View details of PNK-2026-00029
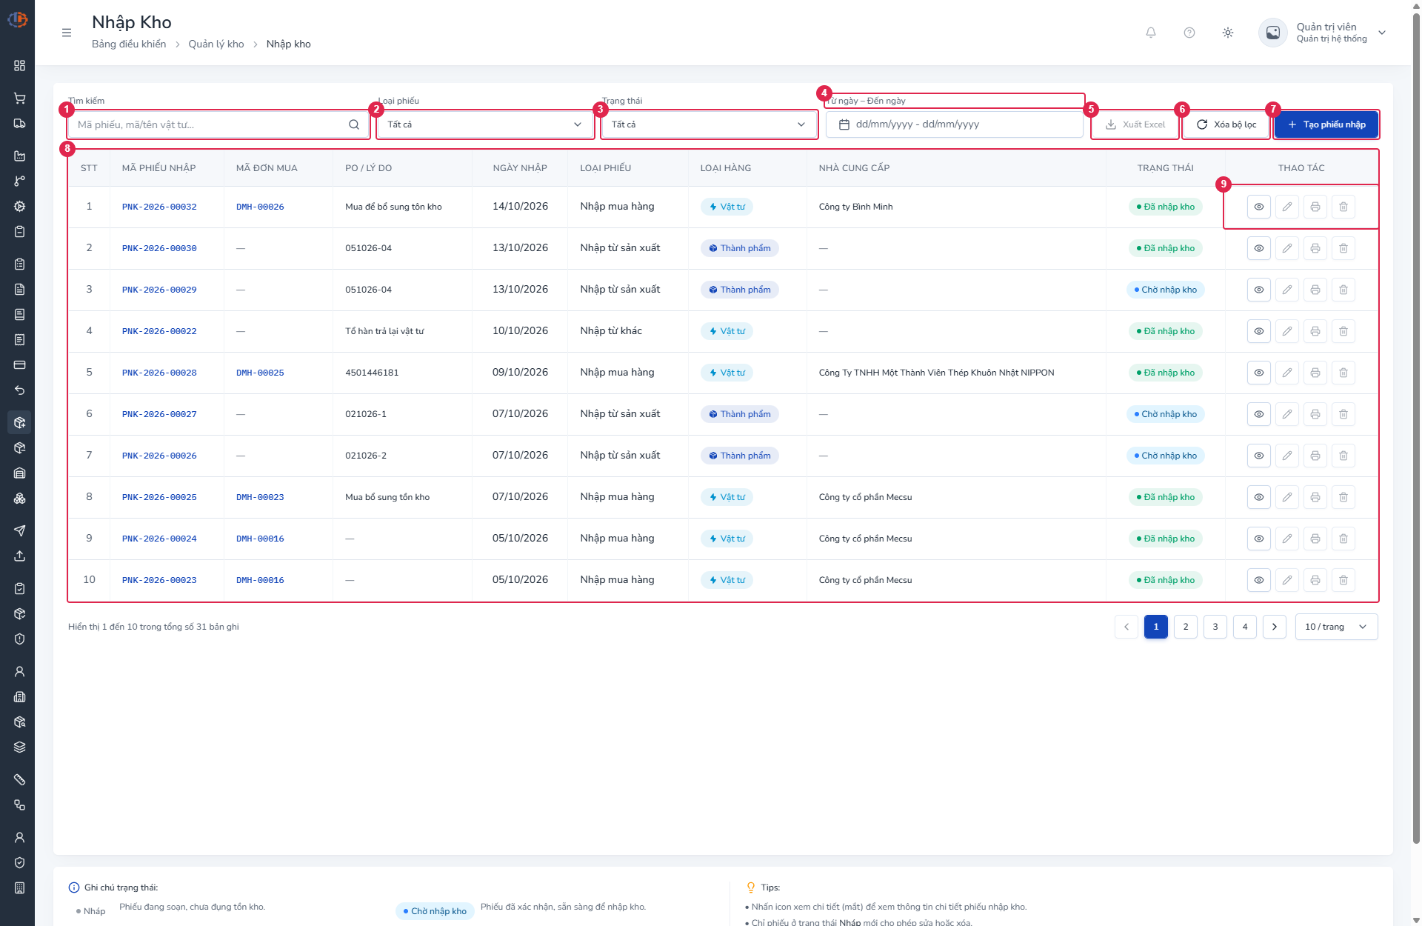The image size is (1422, 926). pos(1259,290)
